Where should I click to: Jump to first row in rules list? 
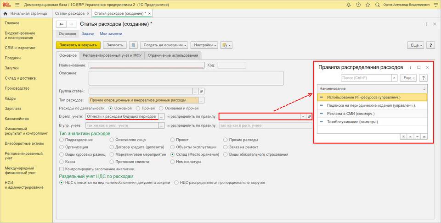[x=403, y=136]
